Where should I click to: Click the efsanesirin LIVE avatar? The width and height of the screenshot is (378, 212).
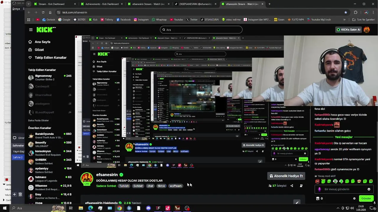click(x=87, y=179)
